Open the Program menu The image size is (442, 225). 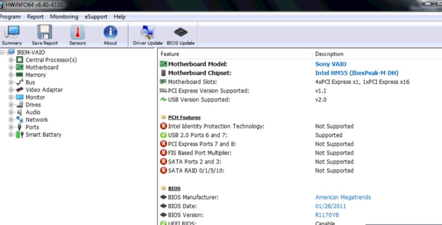click(x=10, y=17)
